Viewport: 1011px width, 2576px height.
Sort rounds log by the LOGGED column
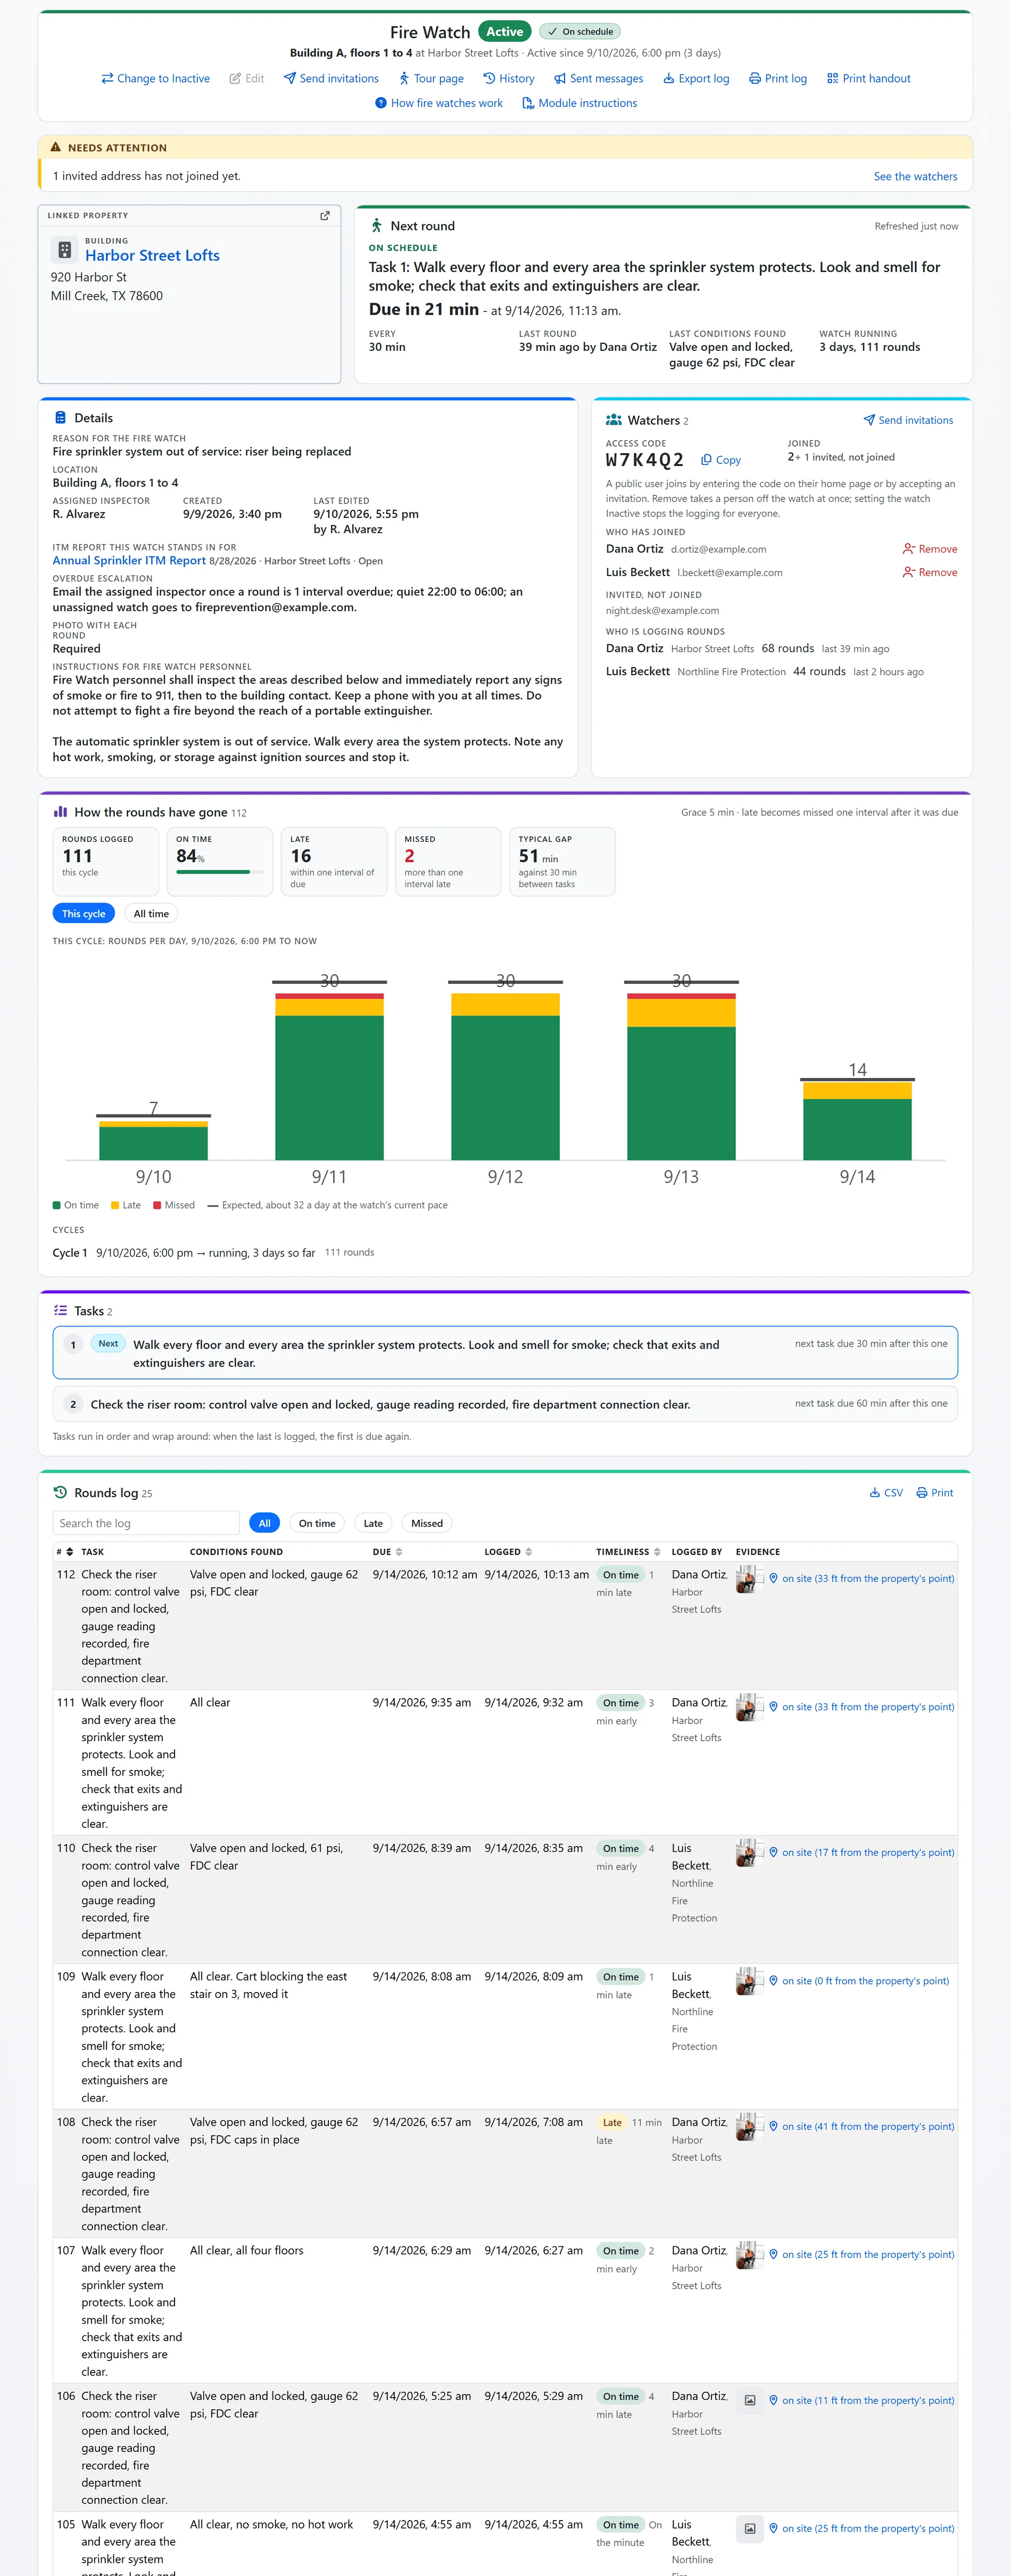(x=509, y=1552)
